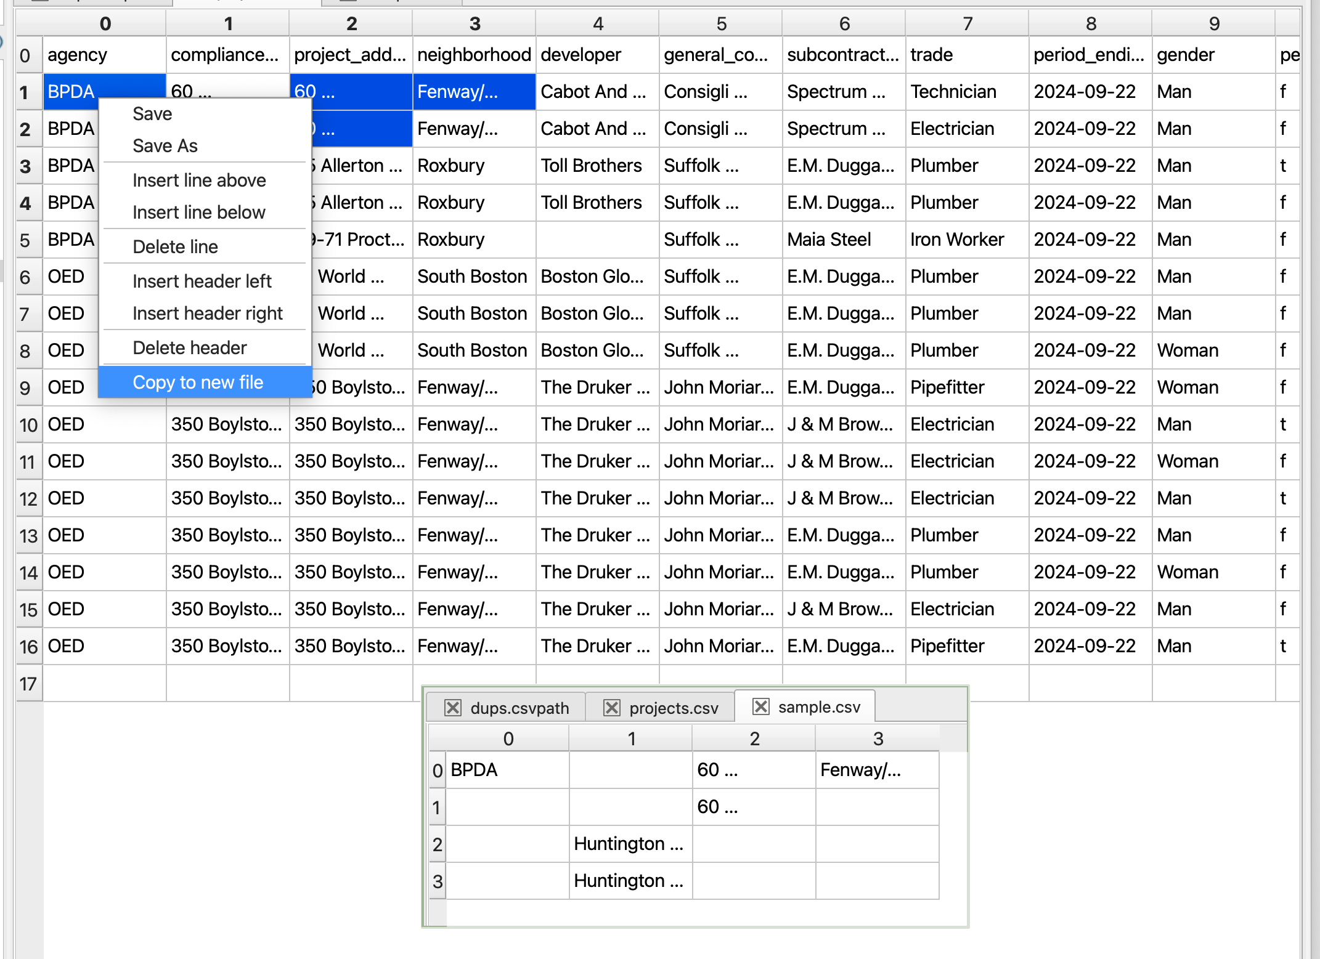Select column header 7 above trade
1320x959 pixels.
click(x=967, y=24)
